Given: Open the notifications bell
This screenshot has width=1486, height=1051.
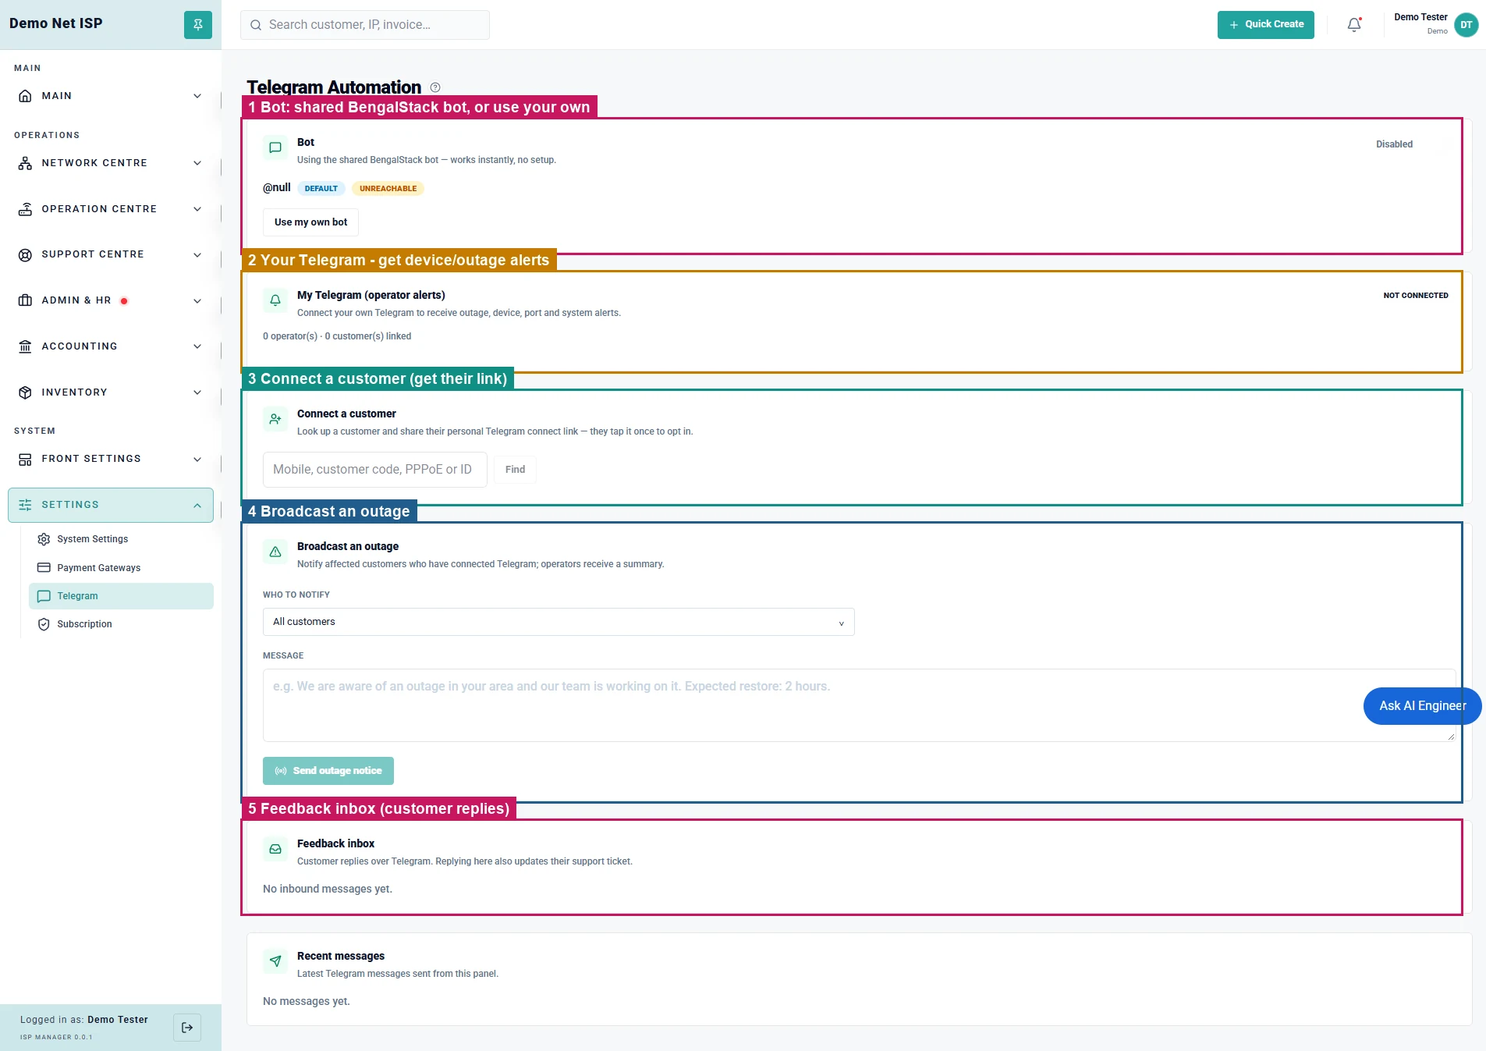Looking at the screenshot, I should click(x=1354, y=25).
